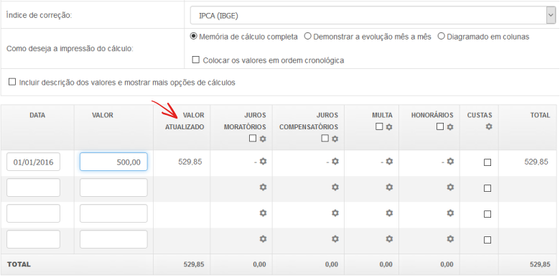Click empty Valor field in fourth row
Viewport: 560px width, 278px height.
pos(113,239)
